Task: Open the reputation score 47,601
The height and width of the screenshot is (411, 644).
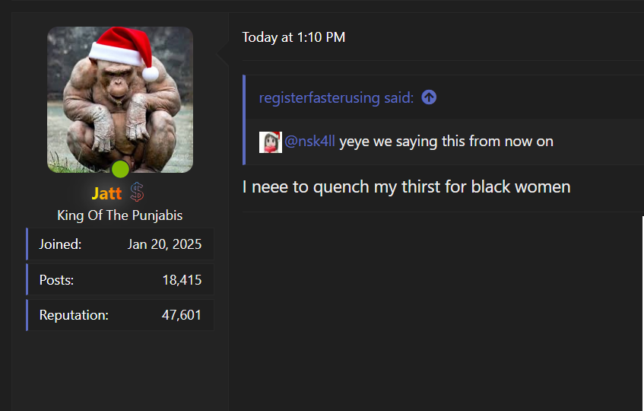Action: click(182, 315)
